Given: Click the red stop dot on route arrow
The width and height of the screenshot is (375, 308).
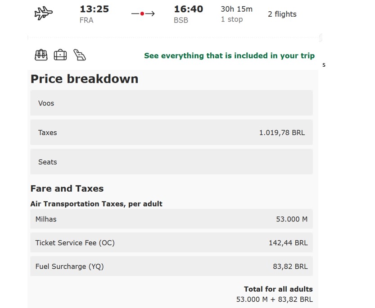Looking at the screenshot, I should pyautogui.click(x=142, y=14).
